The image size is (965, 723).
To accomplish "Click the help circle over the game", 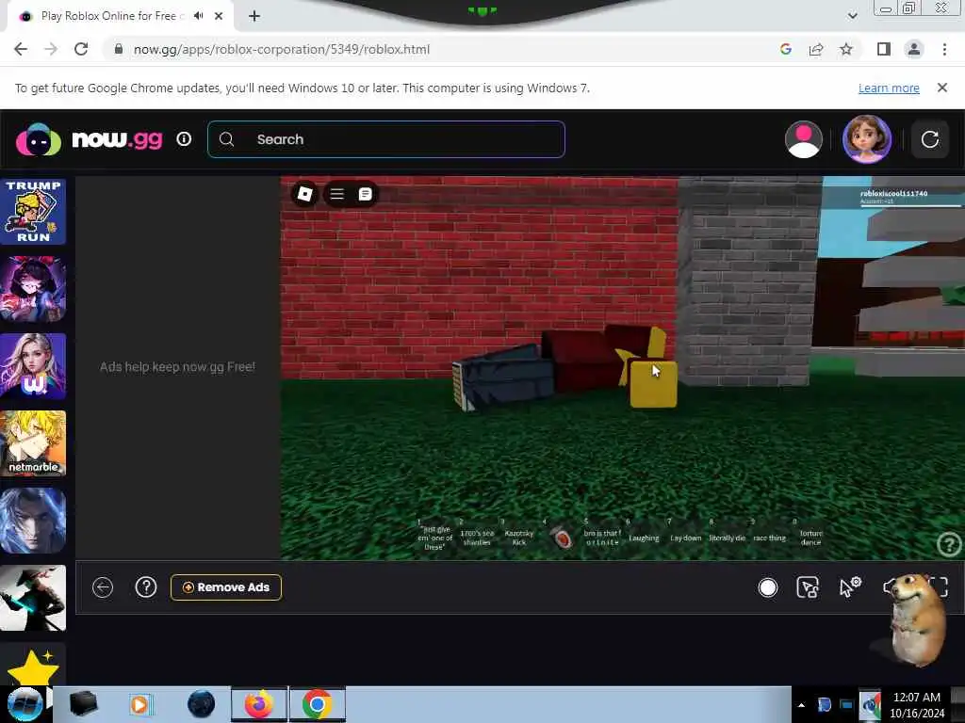I will tap(950, 545).
